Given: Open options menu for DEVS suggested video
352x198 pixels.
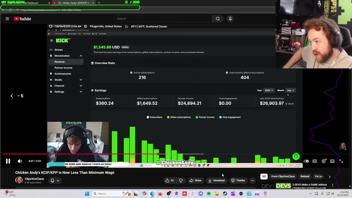Looking at the screenshot, I should point(332,185).
